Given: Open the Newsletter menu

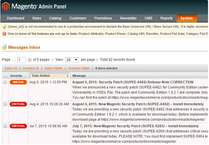Looking at the screenshot, I should (x=128, y=18).
